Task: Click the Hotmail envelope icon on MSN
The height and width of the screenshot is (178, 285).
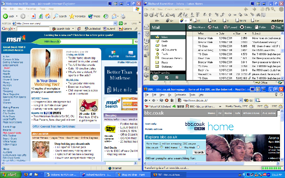Action: pyautogui.click(x=131, y=53)
